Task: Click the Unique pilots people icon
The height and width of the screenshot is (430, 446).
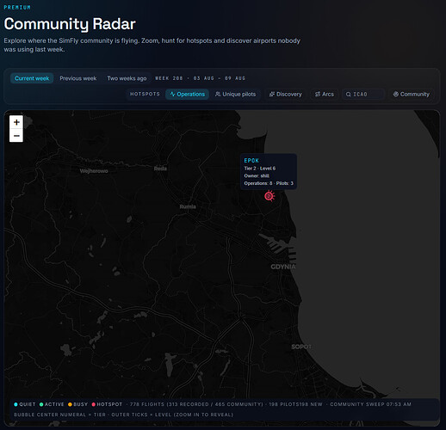Action: (218, 95)
